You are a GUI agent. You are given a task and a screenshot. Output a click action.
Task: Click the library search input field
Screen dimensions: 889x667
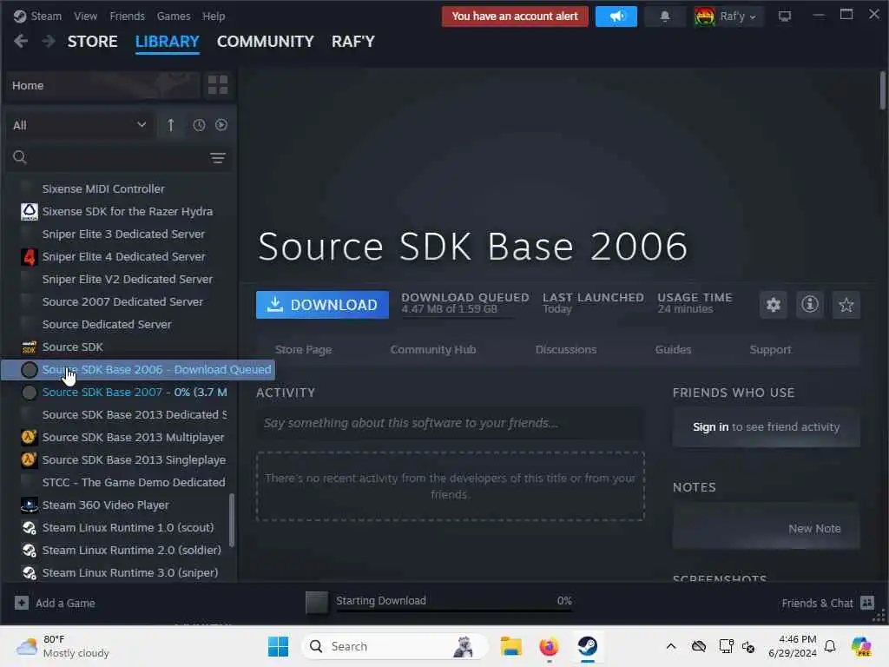[116, 158]
